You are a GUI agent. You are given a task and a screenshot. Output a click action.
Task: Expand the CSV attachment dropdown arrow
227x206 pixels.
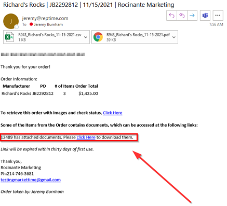click(x=86, y=37)
